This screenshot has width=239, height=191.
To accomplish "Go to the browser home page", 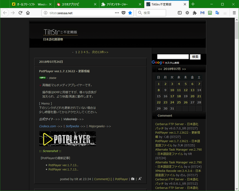I will tap(28, 13).
